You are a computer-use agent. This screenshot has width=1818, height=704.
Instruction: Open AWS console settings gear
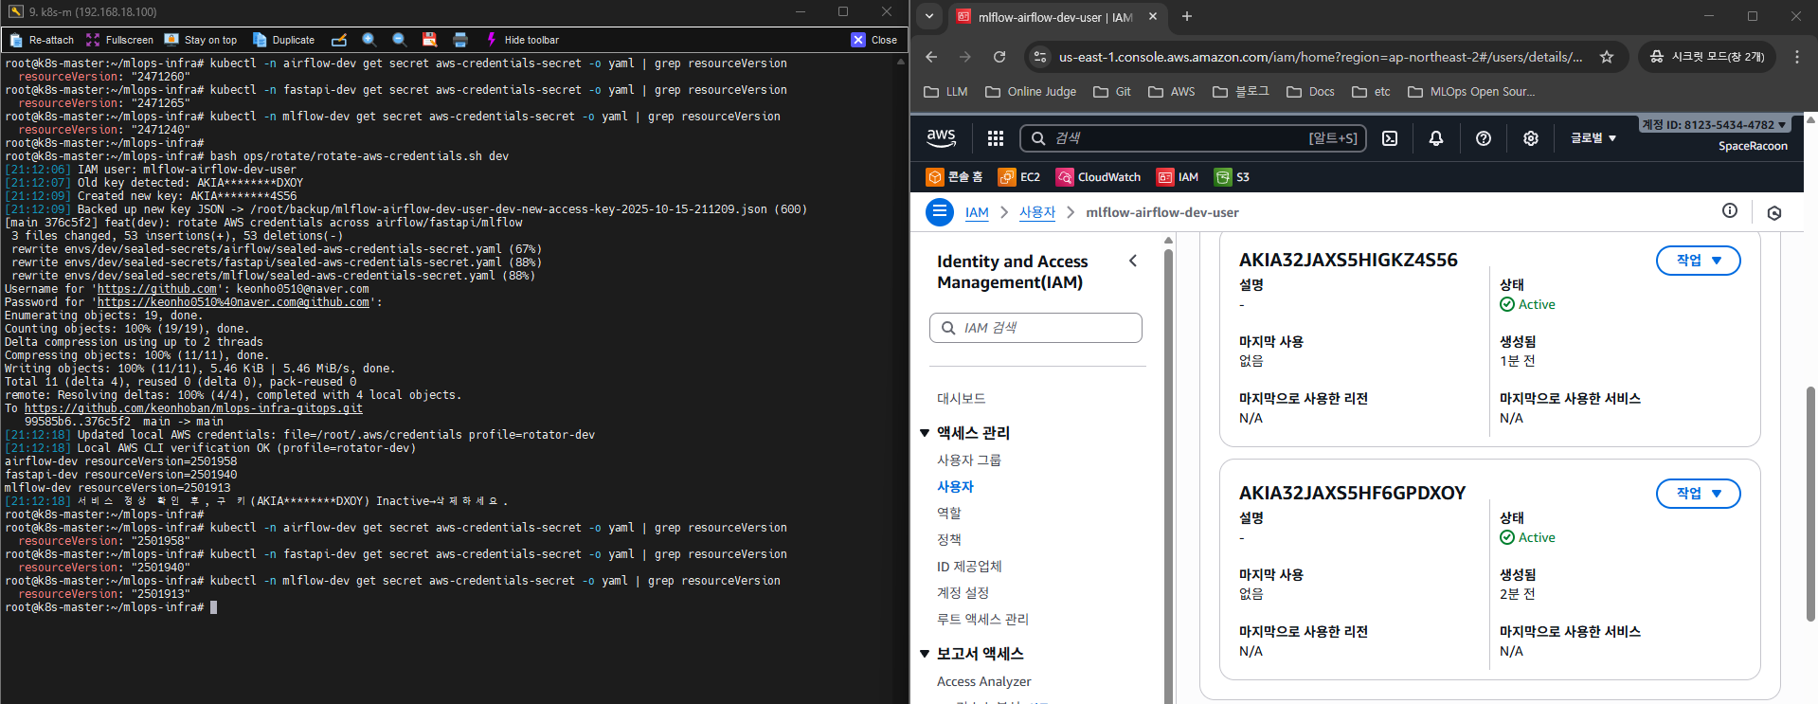[x=1531, y=138]
